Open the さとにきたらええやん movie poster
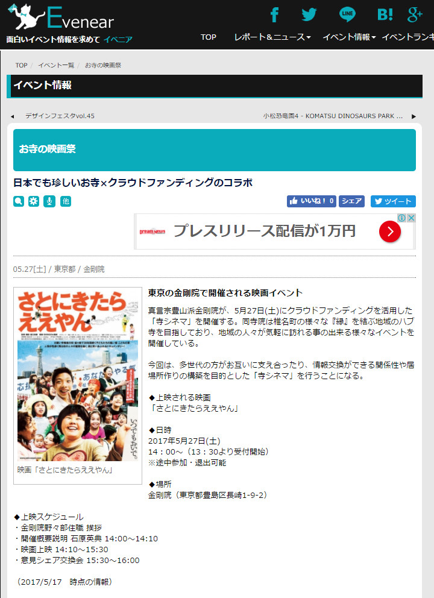This screenshot has height=598, width=434. click(x=78, y=374)
